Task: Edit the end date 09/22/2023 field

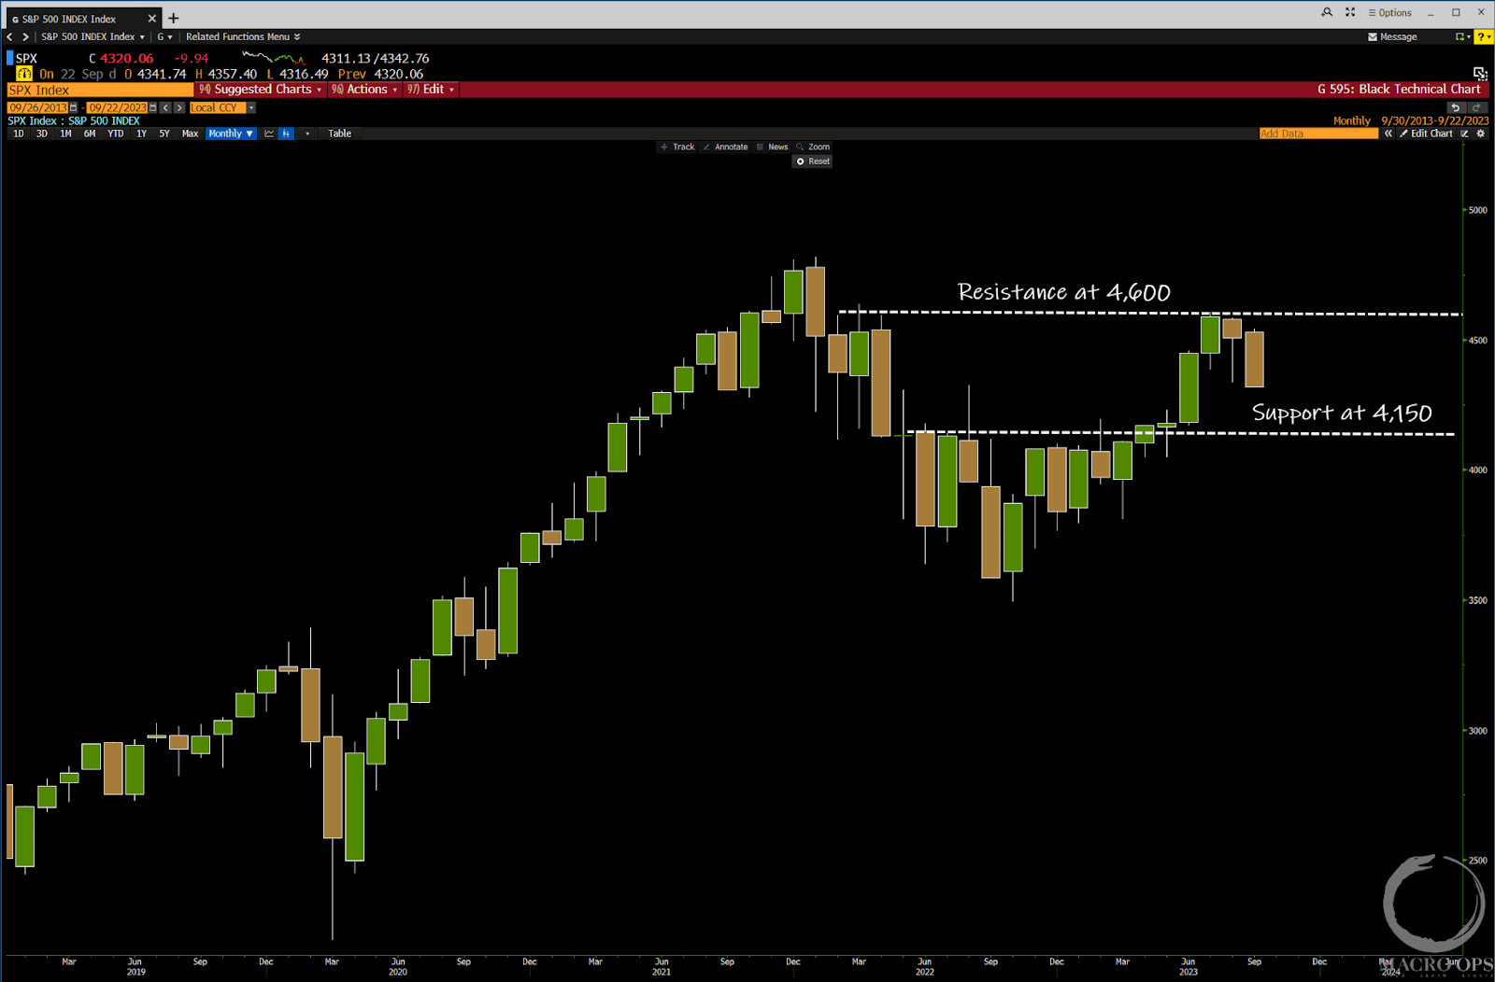Action: (x=118, y=107)
